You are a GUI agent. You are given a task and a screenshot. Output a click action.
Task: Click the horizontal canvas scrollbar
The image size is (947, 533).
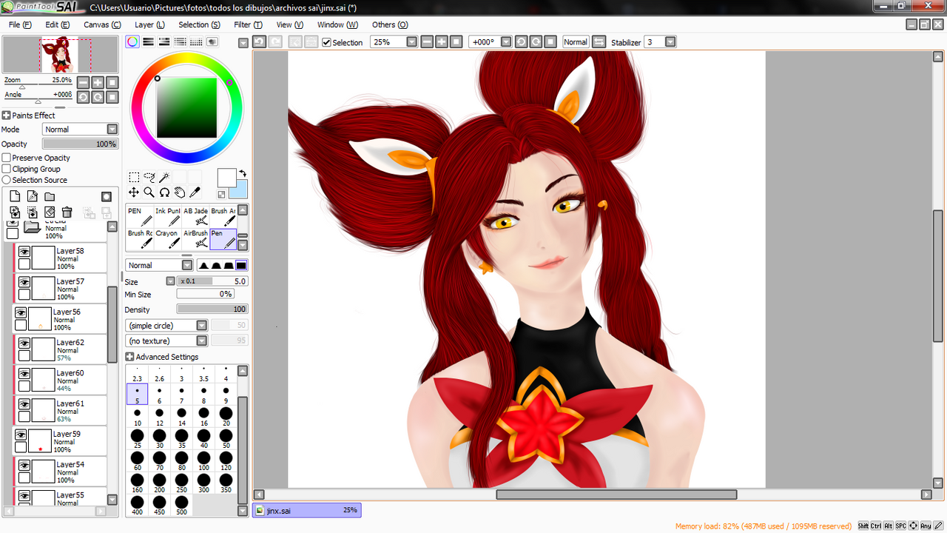click(x=616, y=495)
